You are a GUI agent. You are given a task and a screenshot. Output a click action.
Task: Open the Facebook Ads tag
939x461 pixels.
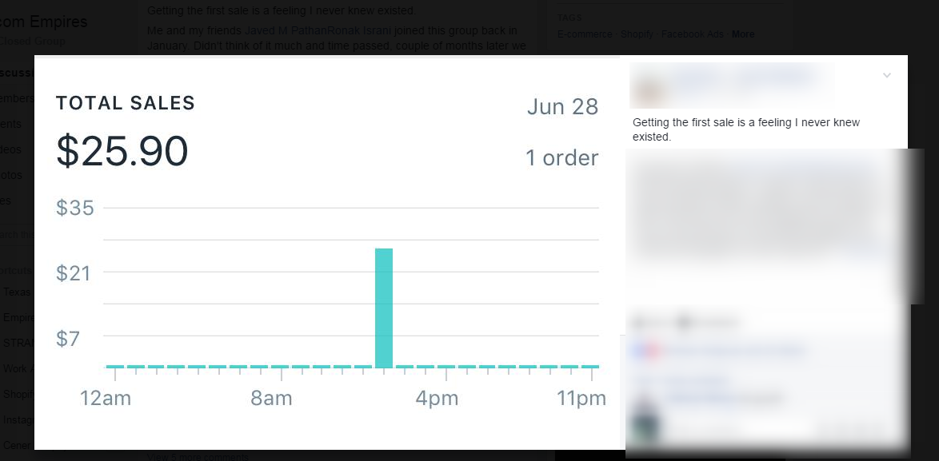(693, 34)
